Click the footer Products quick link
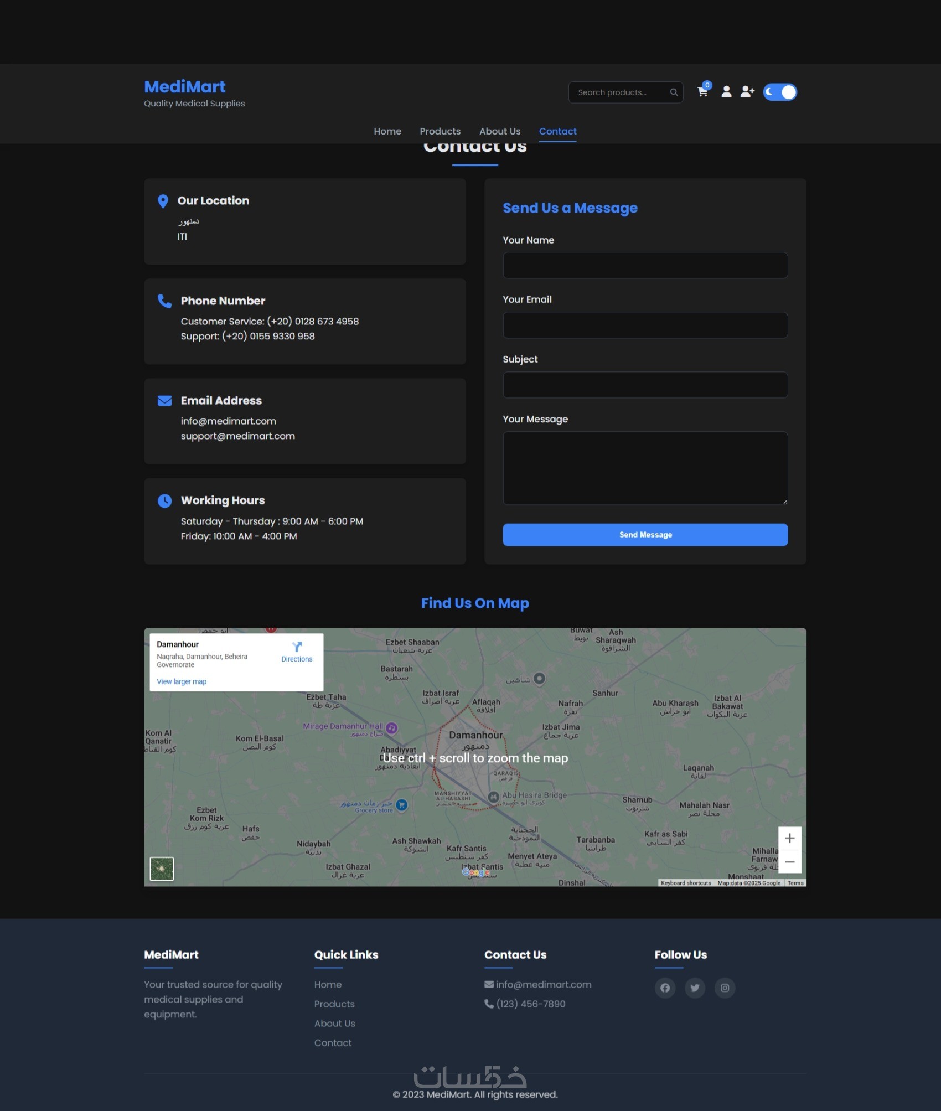The image size is (941, 1111). [x=334, y=1004]
